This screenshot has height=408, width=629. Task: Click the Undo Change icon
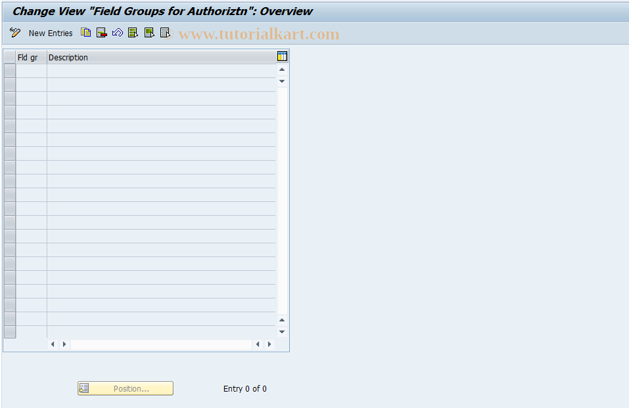pyautogui.click(x=118, y=33)
